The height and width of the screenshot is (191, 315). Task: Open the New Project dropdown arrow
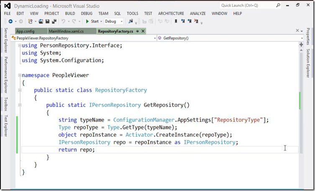click(36, 21)
